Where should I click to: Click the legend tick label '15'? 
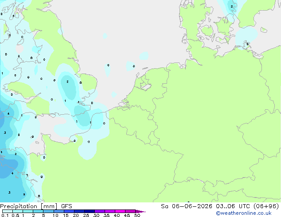(x=66, y=215)
